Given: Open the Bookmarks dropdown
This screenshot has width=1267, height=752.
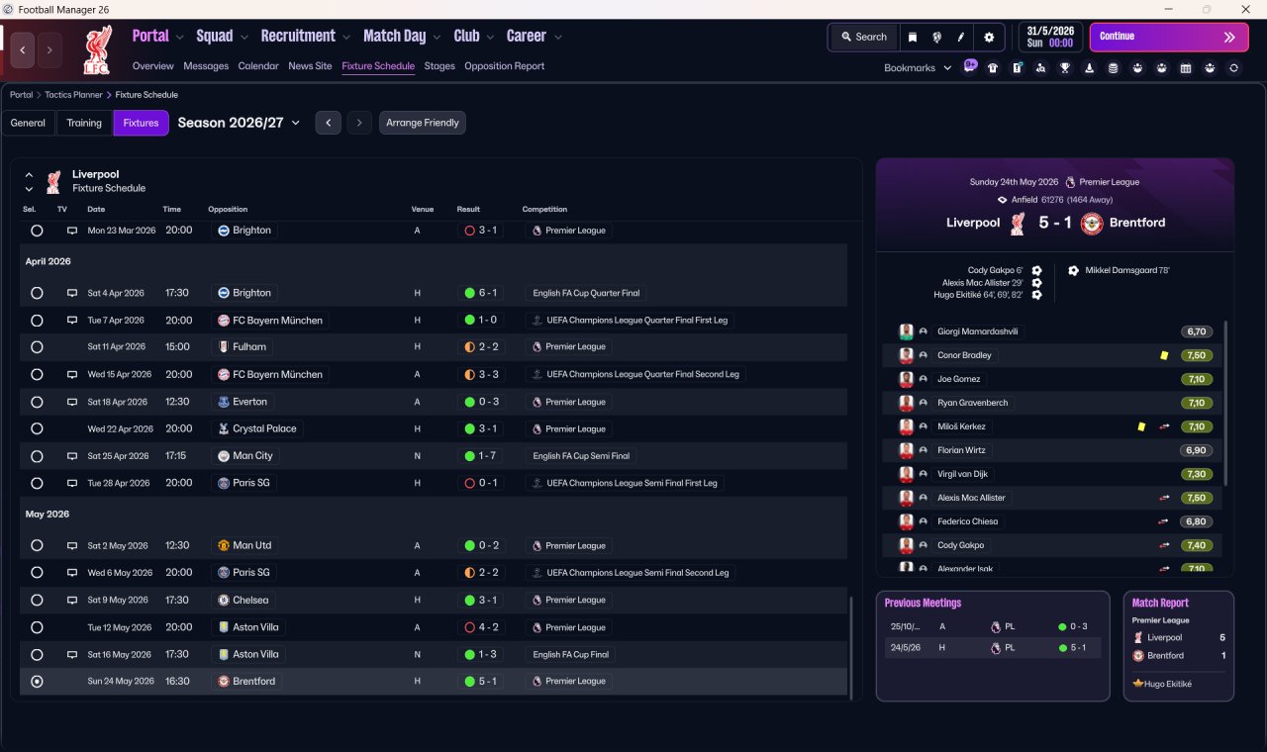Looking at the screenshot, I should pyautogui.click(x=918, y=68).
